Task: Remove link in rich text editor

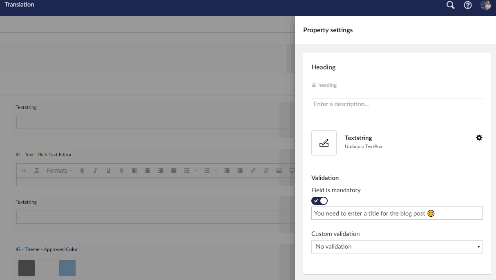Action: point(266,171)
